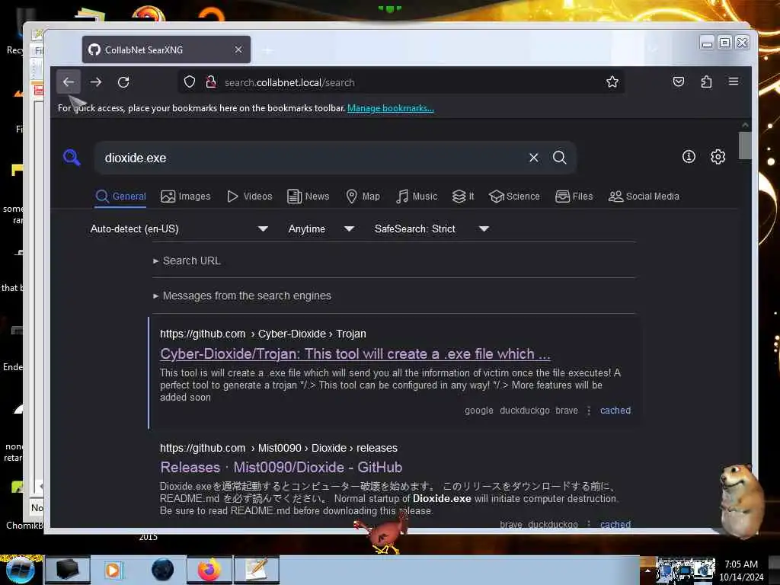Click the "google" engine label on first result
This screenshot has height=585, width=780.
click(x=478, y=411)
